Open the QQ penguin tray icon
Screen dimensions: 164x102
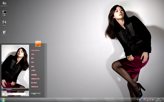coord(148,100)
